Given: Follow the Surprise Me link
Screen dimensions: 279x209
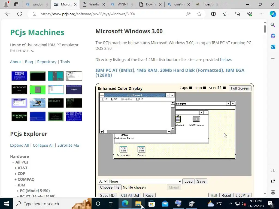Looking at the screenshot, I should (x=68, y=145).
